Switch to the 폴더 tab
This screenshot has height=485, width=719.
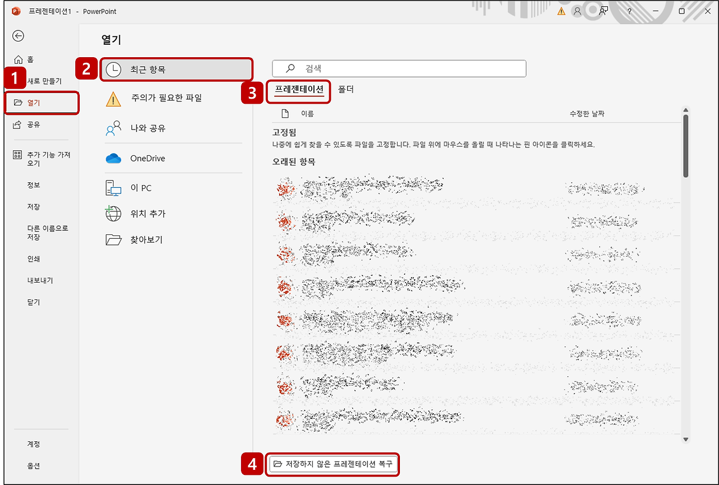click(346, 90)
